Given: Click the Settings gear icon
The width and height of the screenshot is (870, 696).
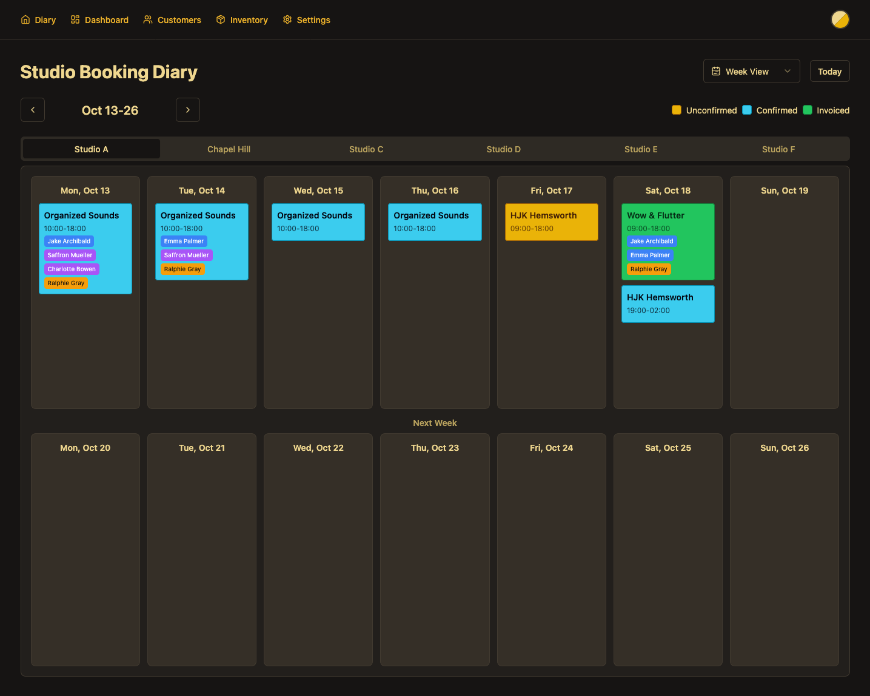Looking at the screenshot, I should pos(287,20).
